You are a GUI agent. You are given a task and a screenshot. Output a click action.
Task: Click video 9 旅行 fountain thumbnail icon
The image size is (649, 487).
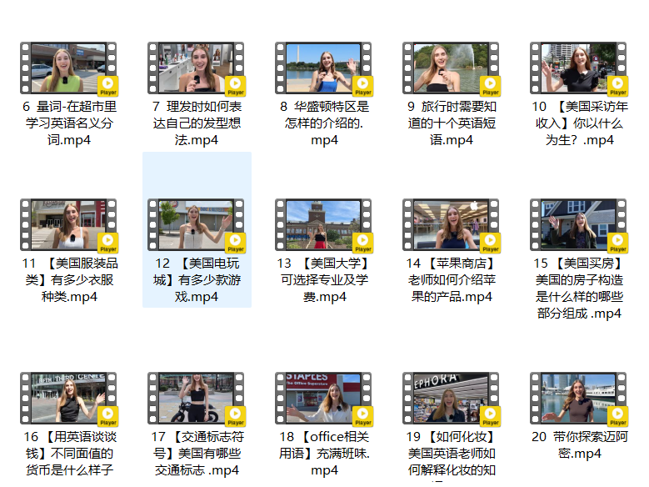(452, 69)
